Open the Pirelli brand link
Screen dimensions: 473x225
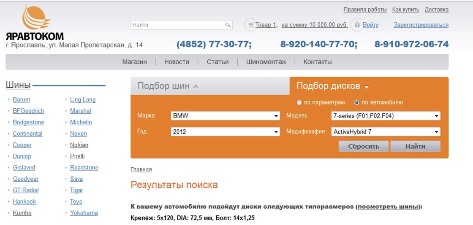[77, 156]
